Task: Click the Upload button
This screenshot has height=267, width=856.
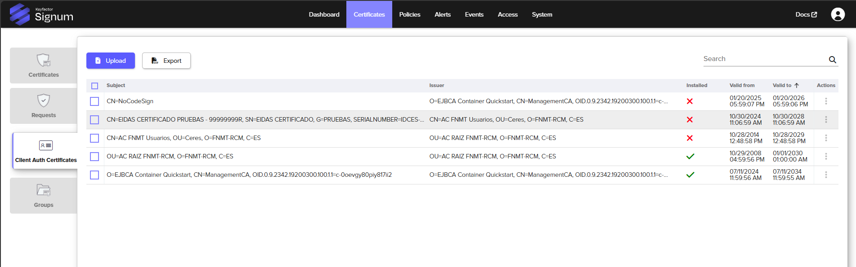Action: click(x=111, y=61)
